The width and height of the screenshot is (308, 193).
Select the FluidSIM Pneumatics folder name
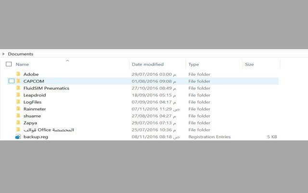point(46,88)
